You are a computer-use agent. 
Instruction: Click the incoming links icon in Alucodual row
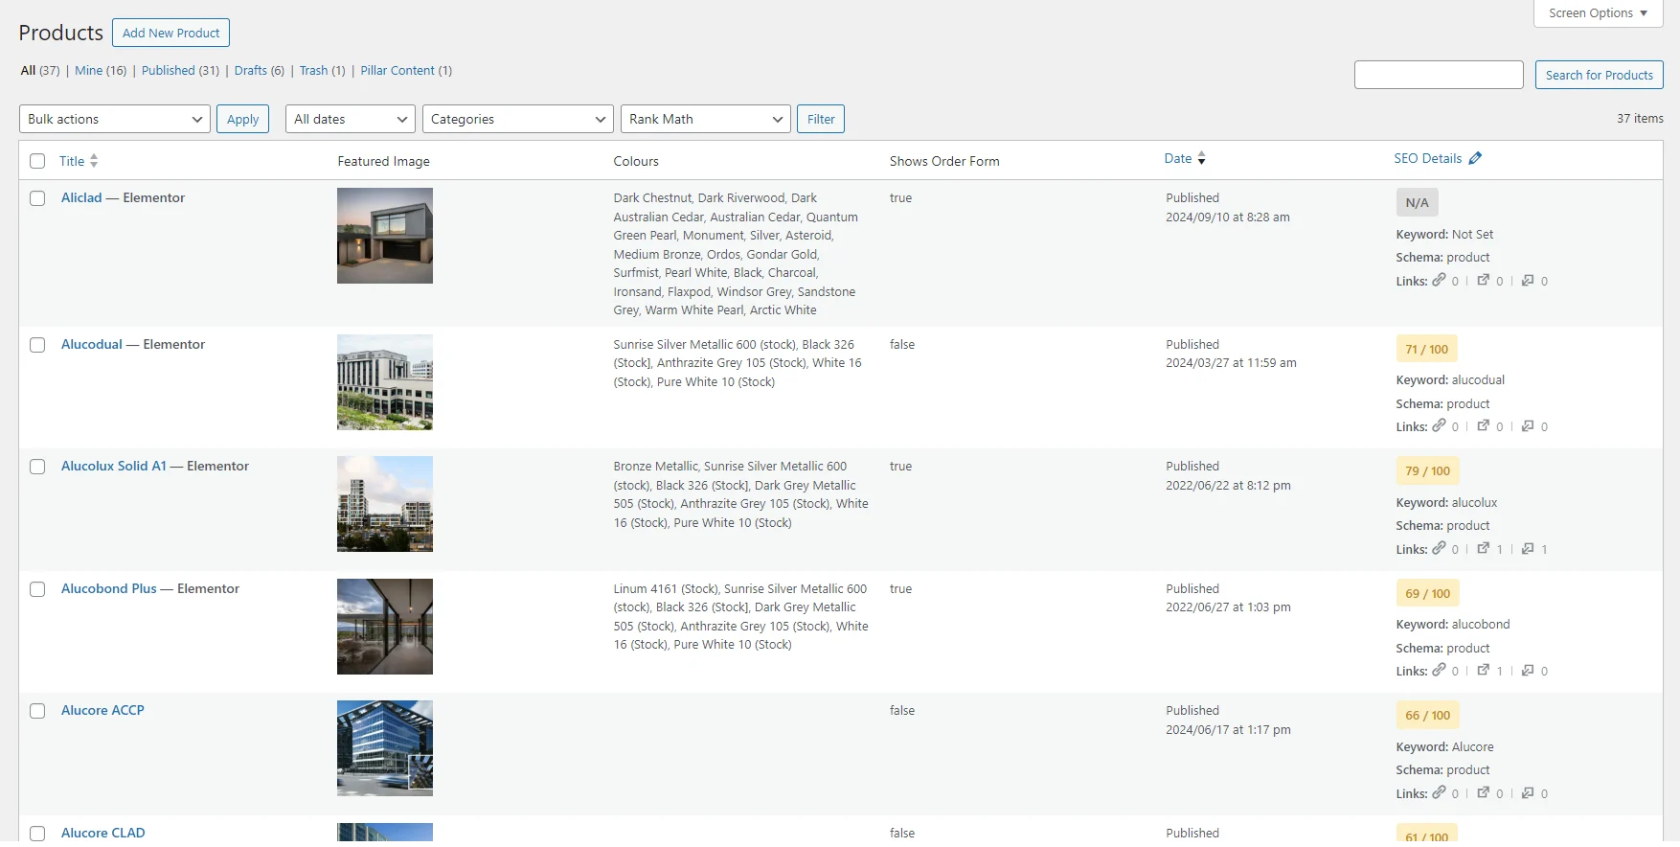pyautogui.click(x=1528, y=425)
